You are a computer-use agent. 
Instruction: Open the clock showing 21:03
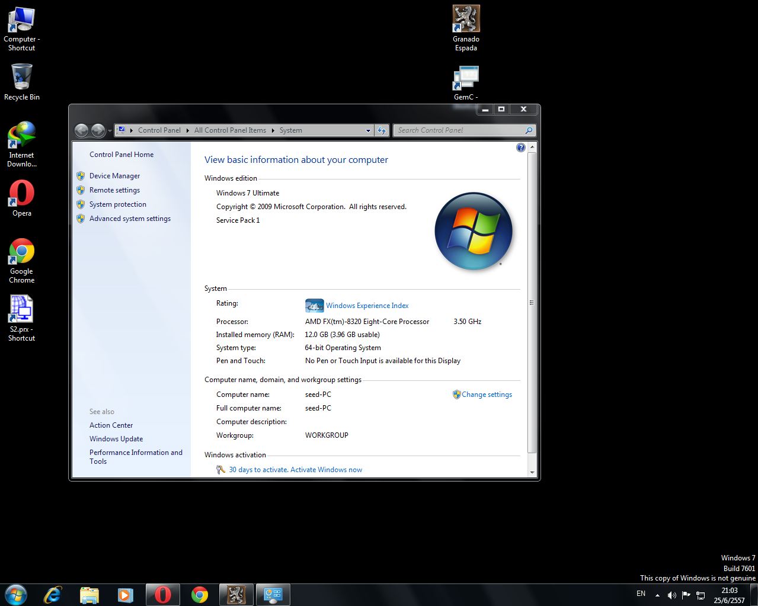click(730, 595)
